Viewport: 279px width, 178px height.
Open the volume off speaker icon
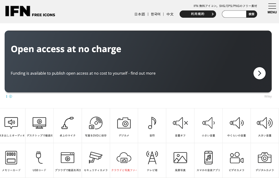pyautogui.click(x=180, y=123)
